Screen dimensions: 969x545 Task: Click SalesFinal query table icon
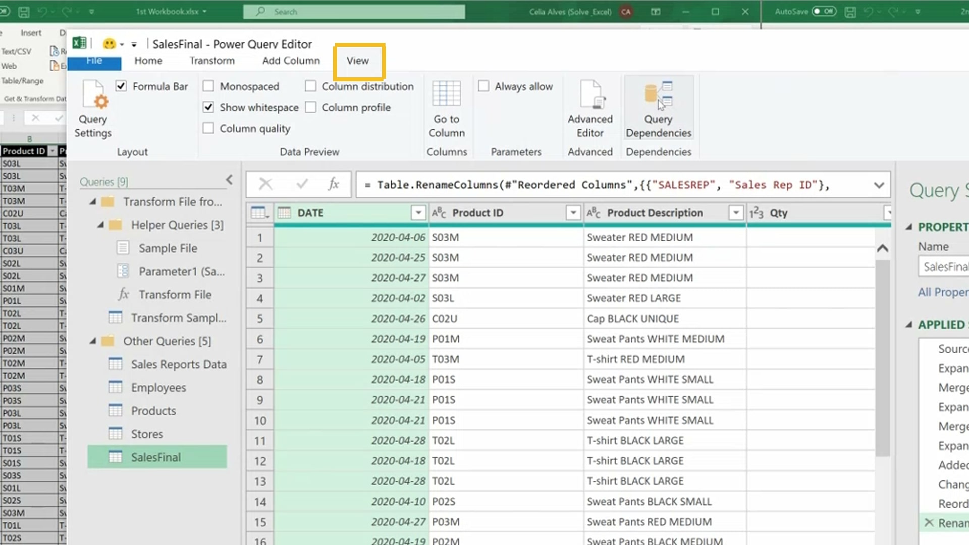116,457
